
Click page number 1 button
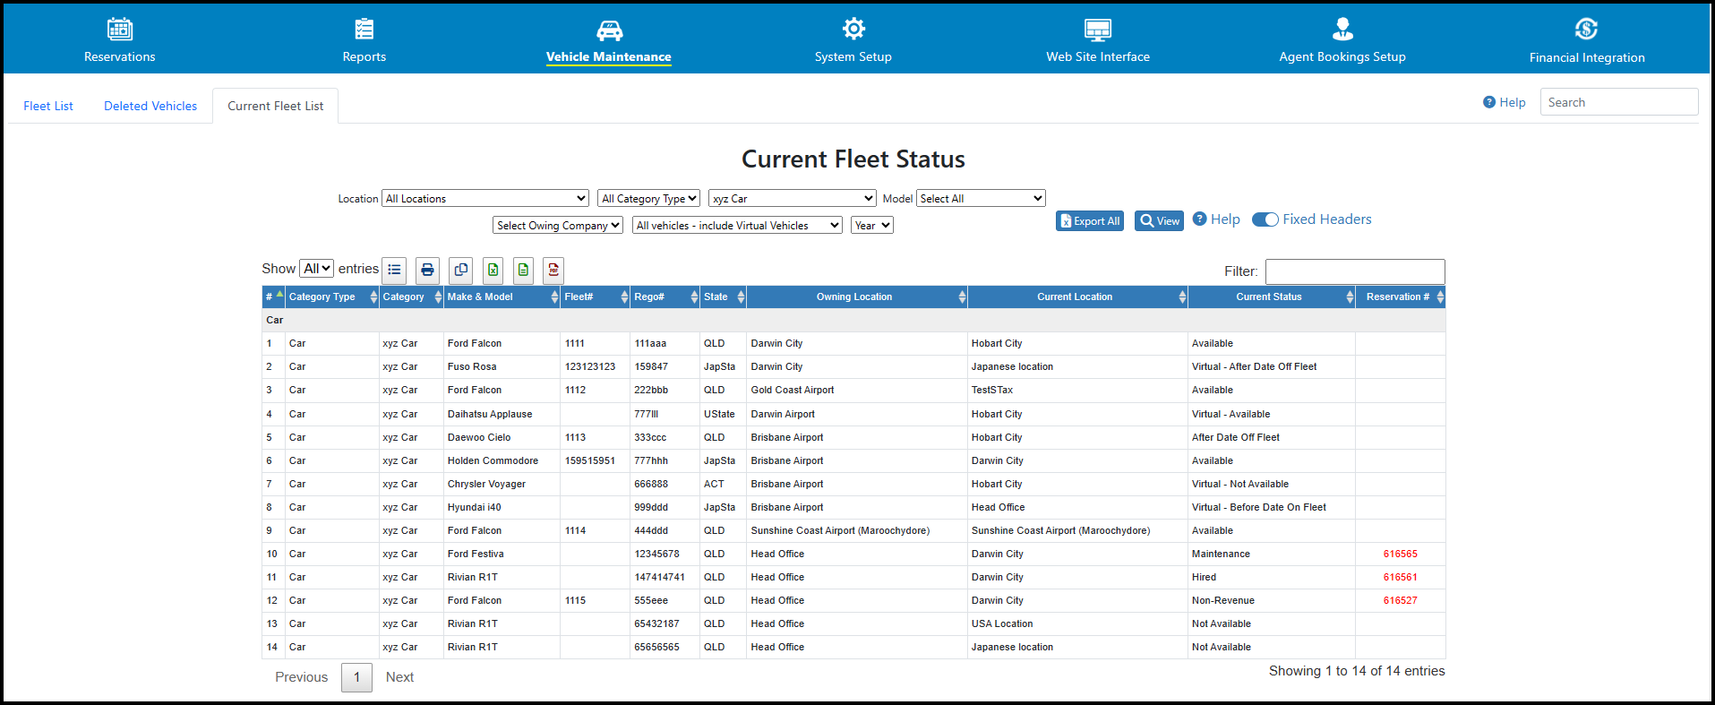356,677
